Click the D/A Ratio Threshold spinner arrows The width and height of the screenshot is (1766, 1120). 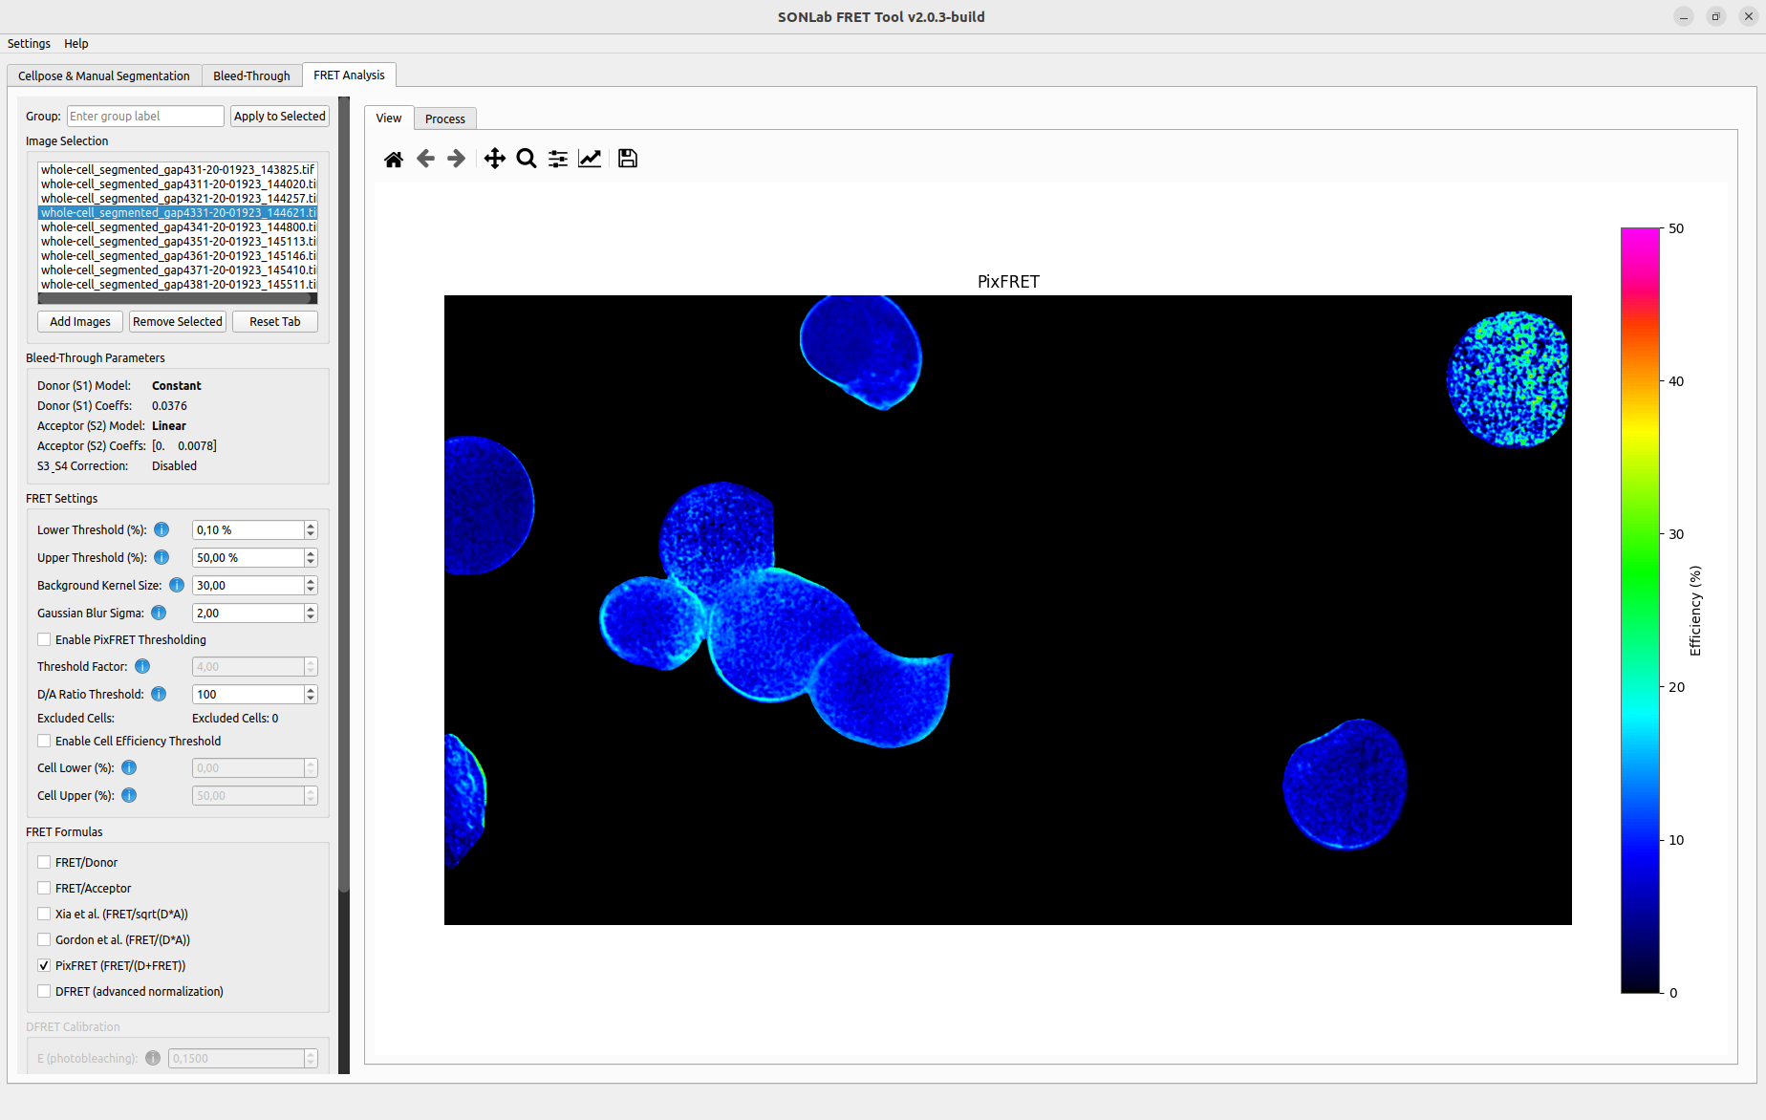[x=311, y=694]
